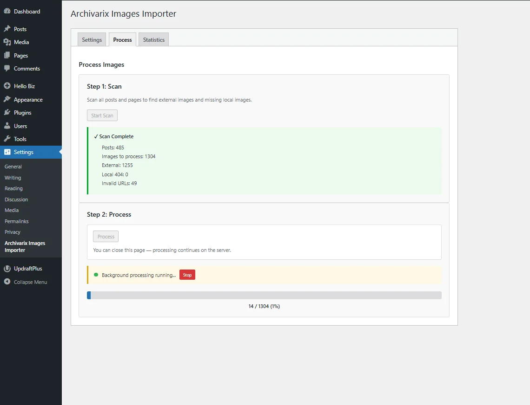Click the Plugins plug icon

(7, 113)
